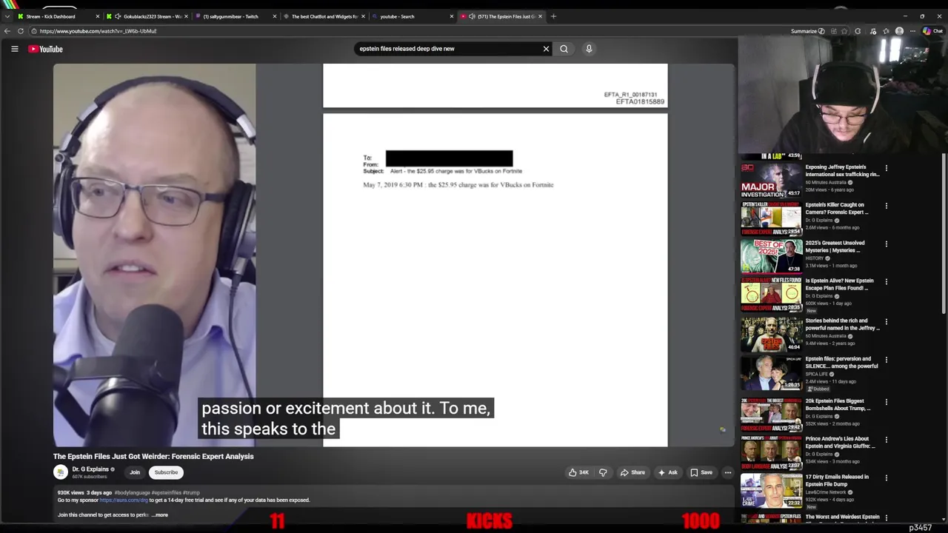Dislike the video with thumbs-down icon

(x=603, y=472)
